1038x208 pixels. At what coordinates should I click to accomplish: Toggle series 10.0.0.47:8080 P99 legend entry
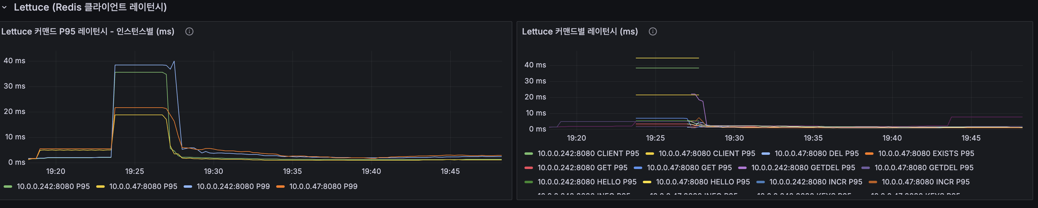pyautogui.click(x=323, y=186)
